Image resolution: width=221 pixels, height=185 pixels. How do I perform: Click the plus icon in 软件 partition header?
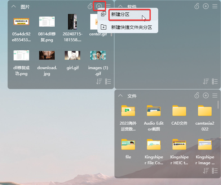point(206,6)
